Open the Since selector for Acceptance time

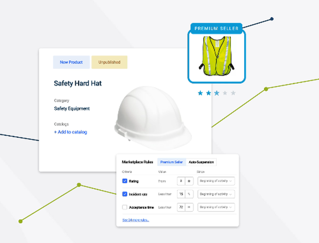[216, 207]
